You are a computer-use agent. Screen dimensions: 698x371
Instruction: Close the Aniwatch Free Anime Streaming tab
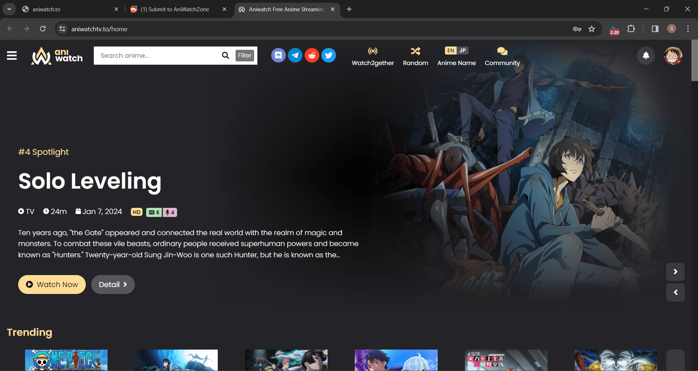tap(333, 9)
